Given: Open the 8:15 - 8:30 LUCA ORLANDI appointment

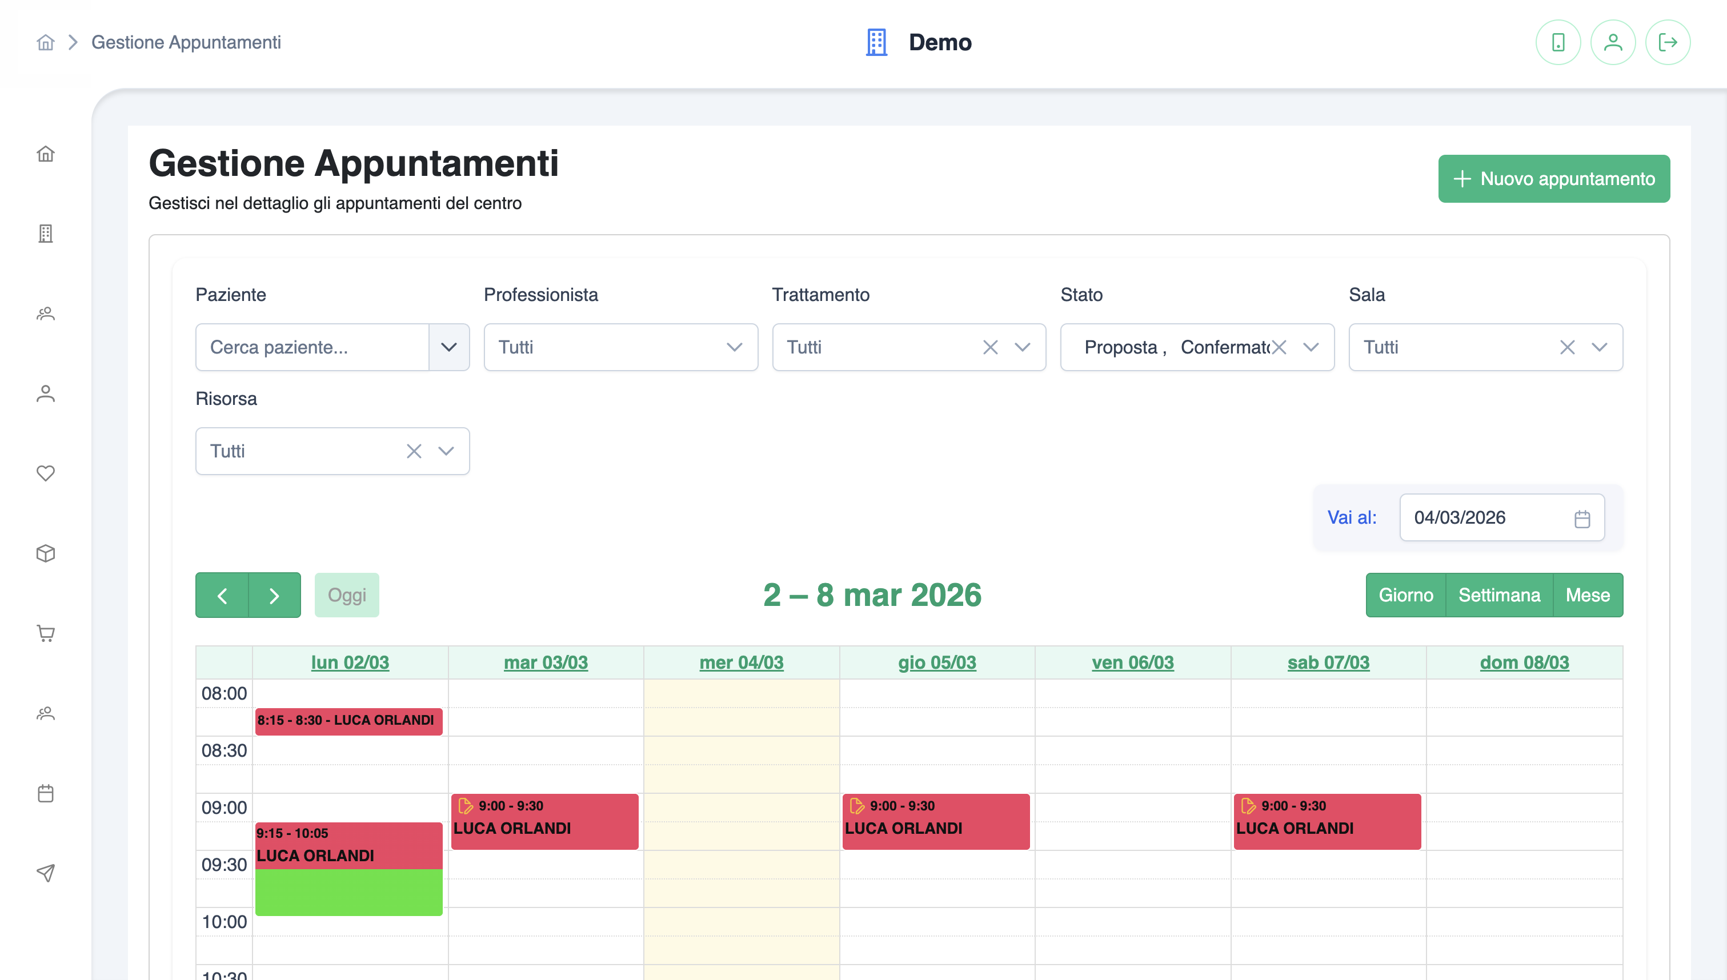Looking at the screenshot, I should [x=348, y=721].
